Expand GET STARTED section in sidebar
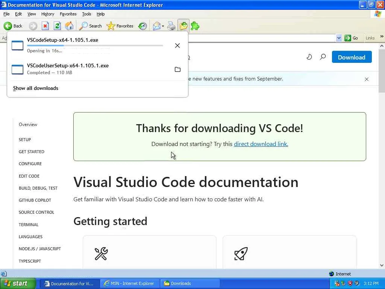The image size is (385, 289). (32, 152)
